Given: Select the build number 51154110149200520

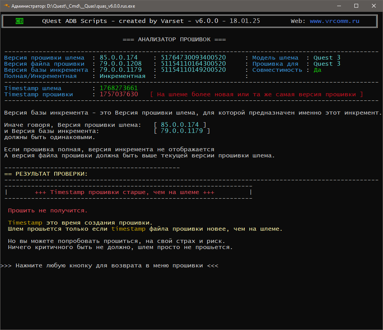Looking at the screenshot, I should 193,70.
